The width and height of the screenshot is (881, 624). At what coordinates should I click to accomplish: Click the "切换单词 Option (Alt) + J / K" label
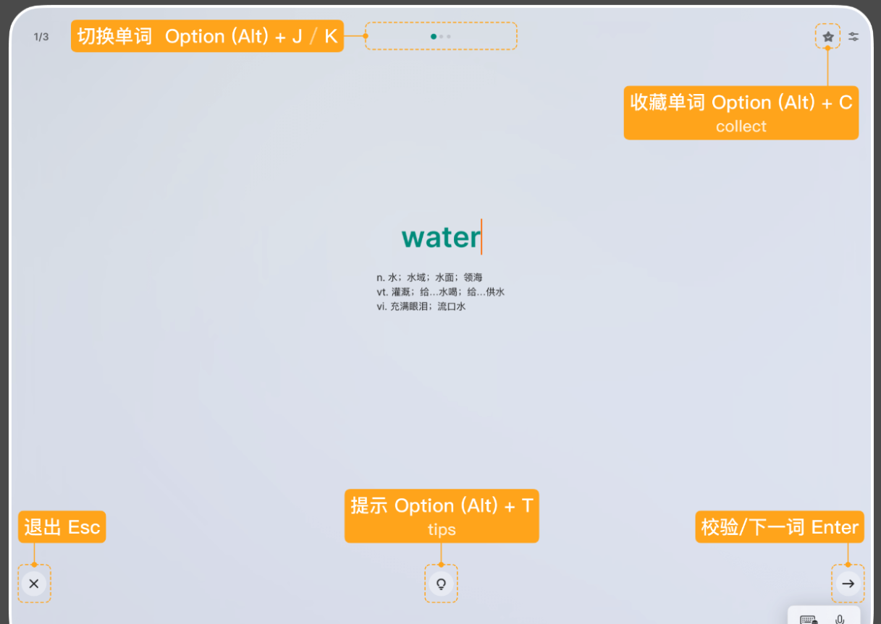pyautogui.click(x=207, y=36)
